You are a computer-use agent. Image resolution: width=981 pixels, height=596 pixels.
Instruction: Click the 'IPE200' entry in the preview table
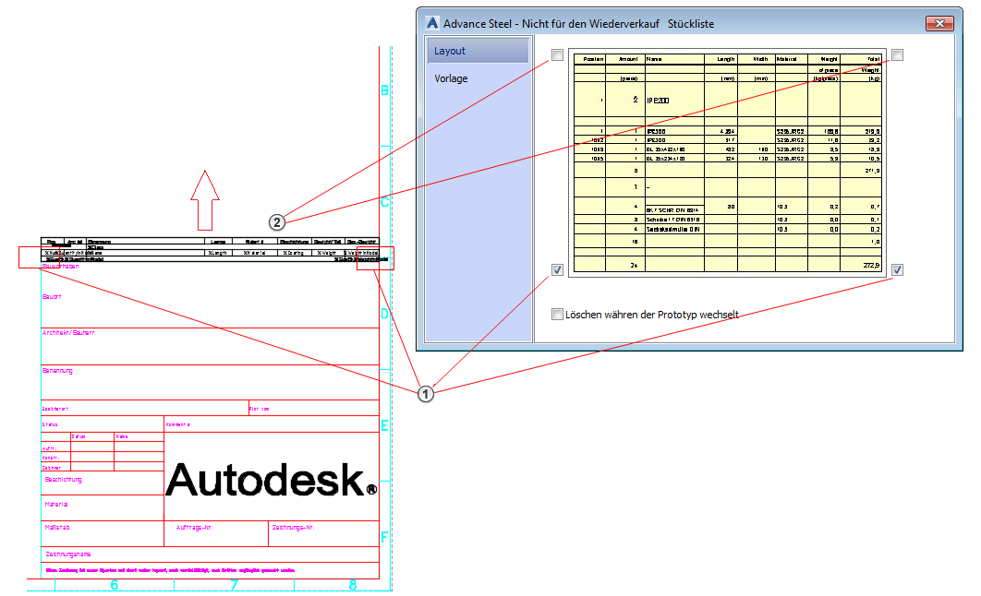click(x=658, y=100)
